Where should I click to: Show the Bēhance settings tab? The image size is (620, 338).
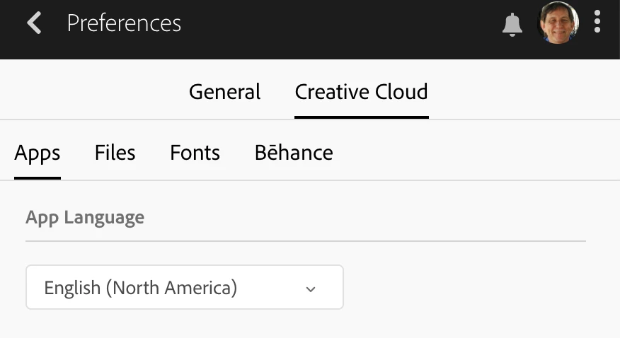tap(294, 153)
